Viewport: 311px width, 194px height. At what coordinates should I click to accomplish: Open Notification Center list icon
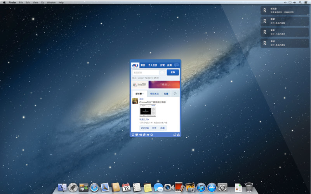point(306,2)
